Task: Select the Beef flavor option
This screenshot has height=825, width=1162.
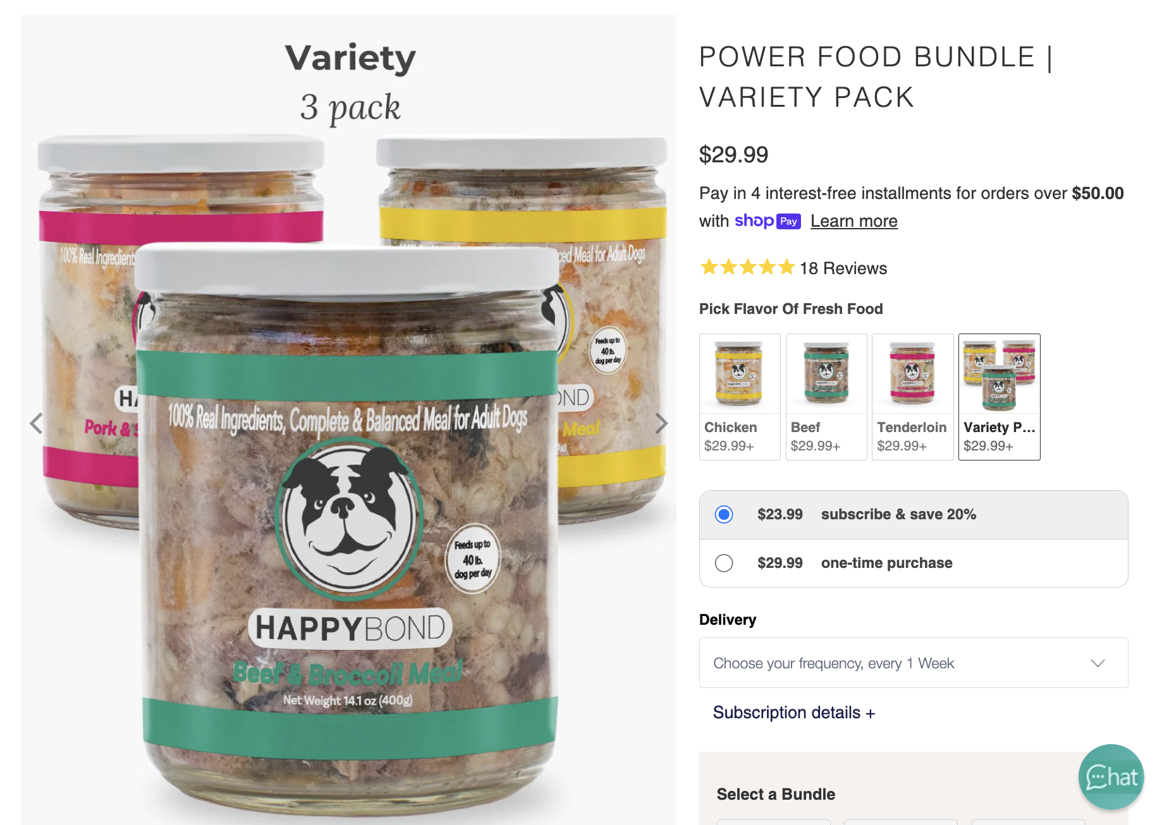Action: coord(826,397)
